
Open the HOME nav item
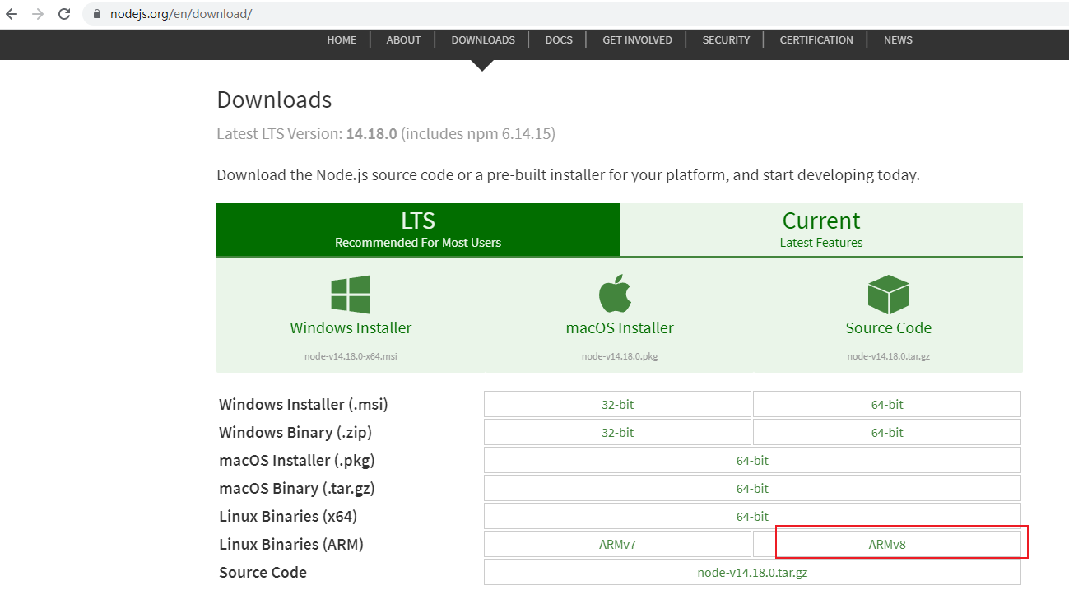click(x=342, y=39)
